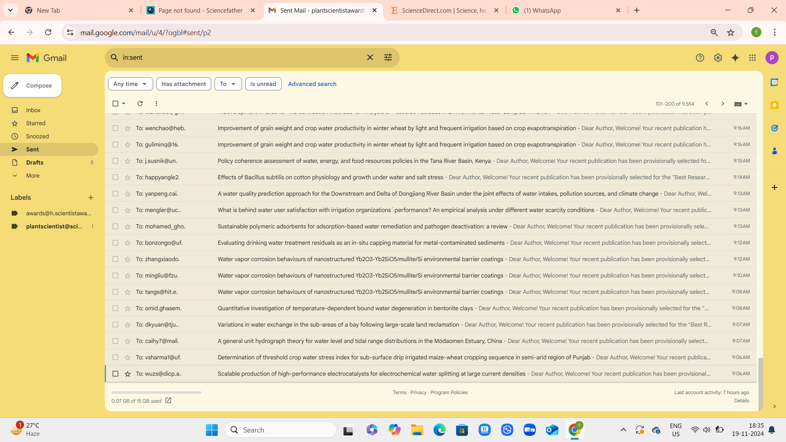Expand the More section in sidebar

(x=33, y=176)
